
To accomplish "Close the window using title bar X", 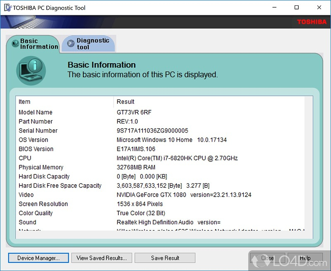I will (x=319, y=7).
